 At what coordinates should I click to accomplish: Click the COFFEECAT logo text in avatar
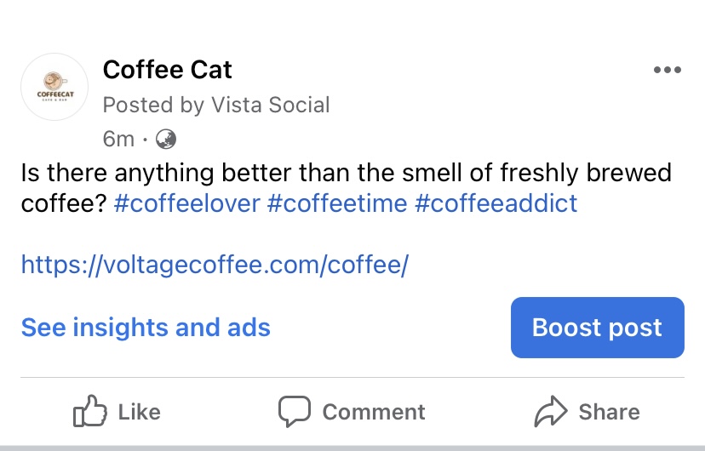pos(55,94)
